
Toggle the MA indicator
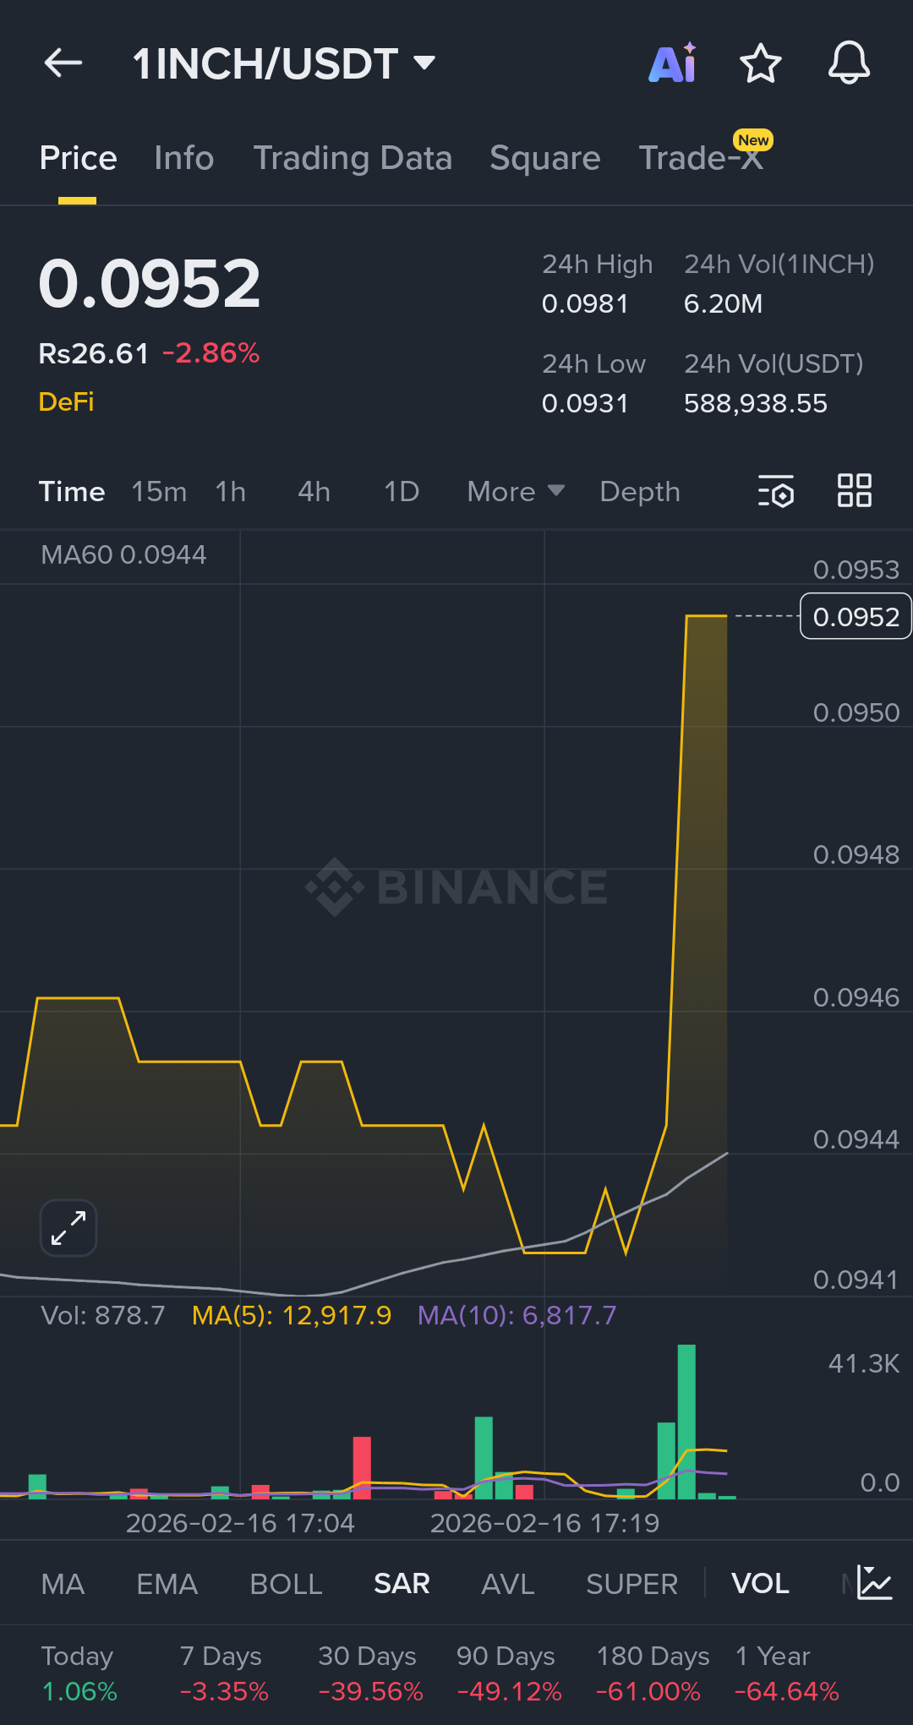coord(63,1583)
